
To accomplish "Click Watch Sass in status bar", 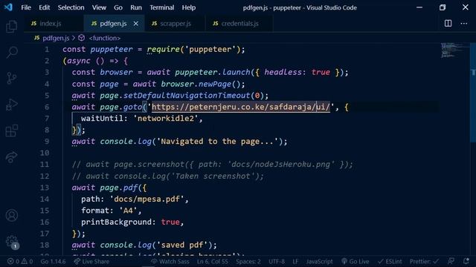I will pos(170,262).
